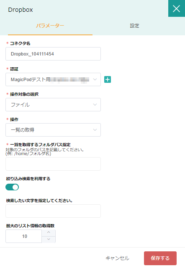185x269 pixels.
Task: Click the 保存する button
Action: click(x=160, y=258)
